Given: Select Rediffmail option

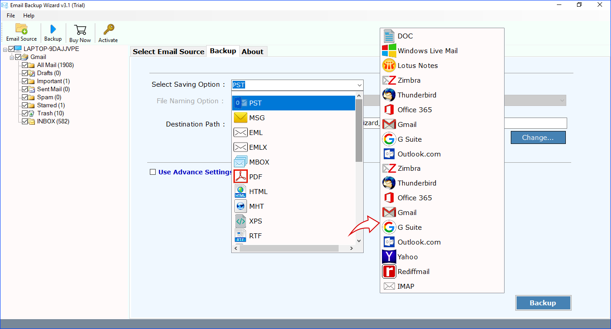Looking at the screenshot, I should 442,271.
